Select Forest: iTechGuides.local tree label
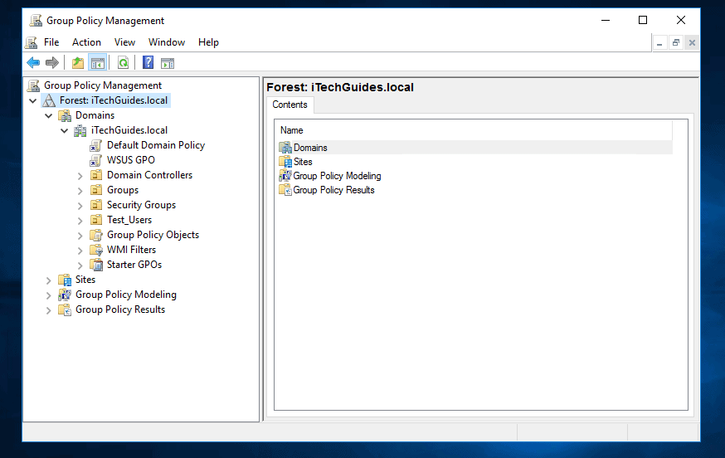 (x=114, y=100)
